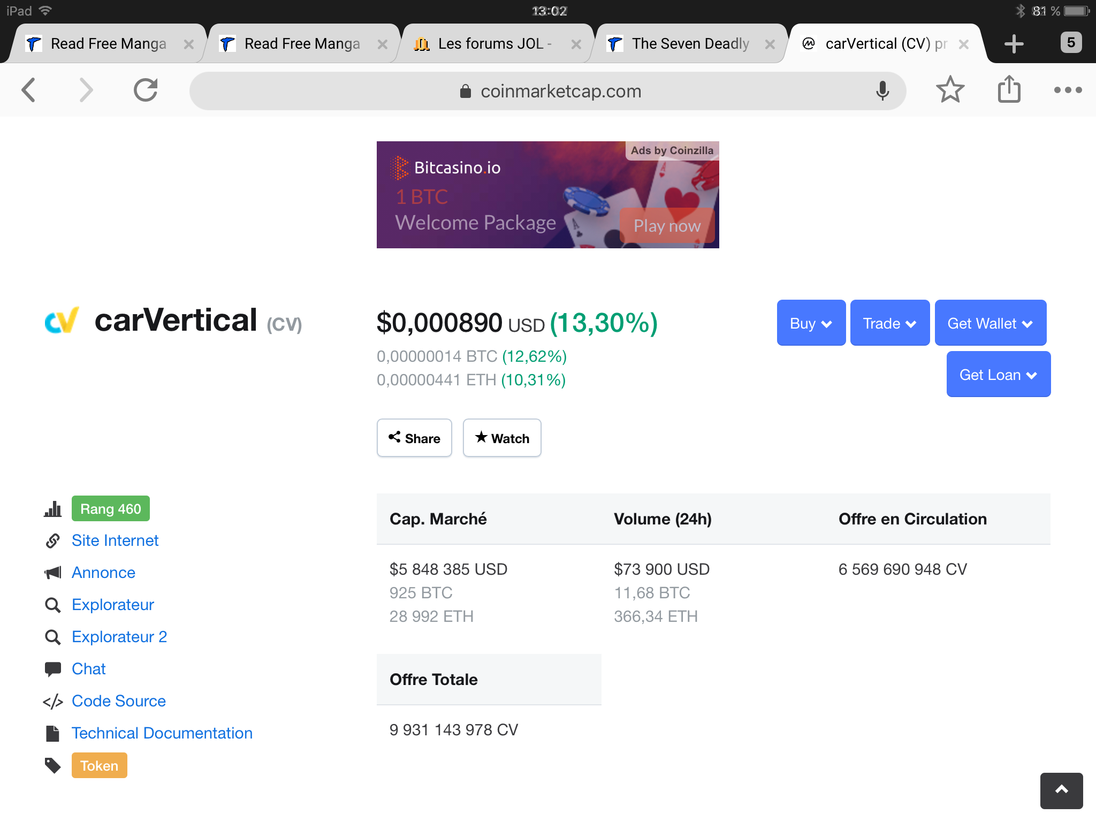Viewport: 1096px width, 822px height.
Task: Click the chat bubble icon
Action: 52,669
